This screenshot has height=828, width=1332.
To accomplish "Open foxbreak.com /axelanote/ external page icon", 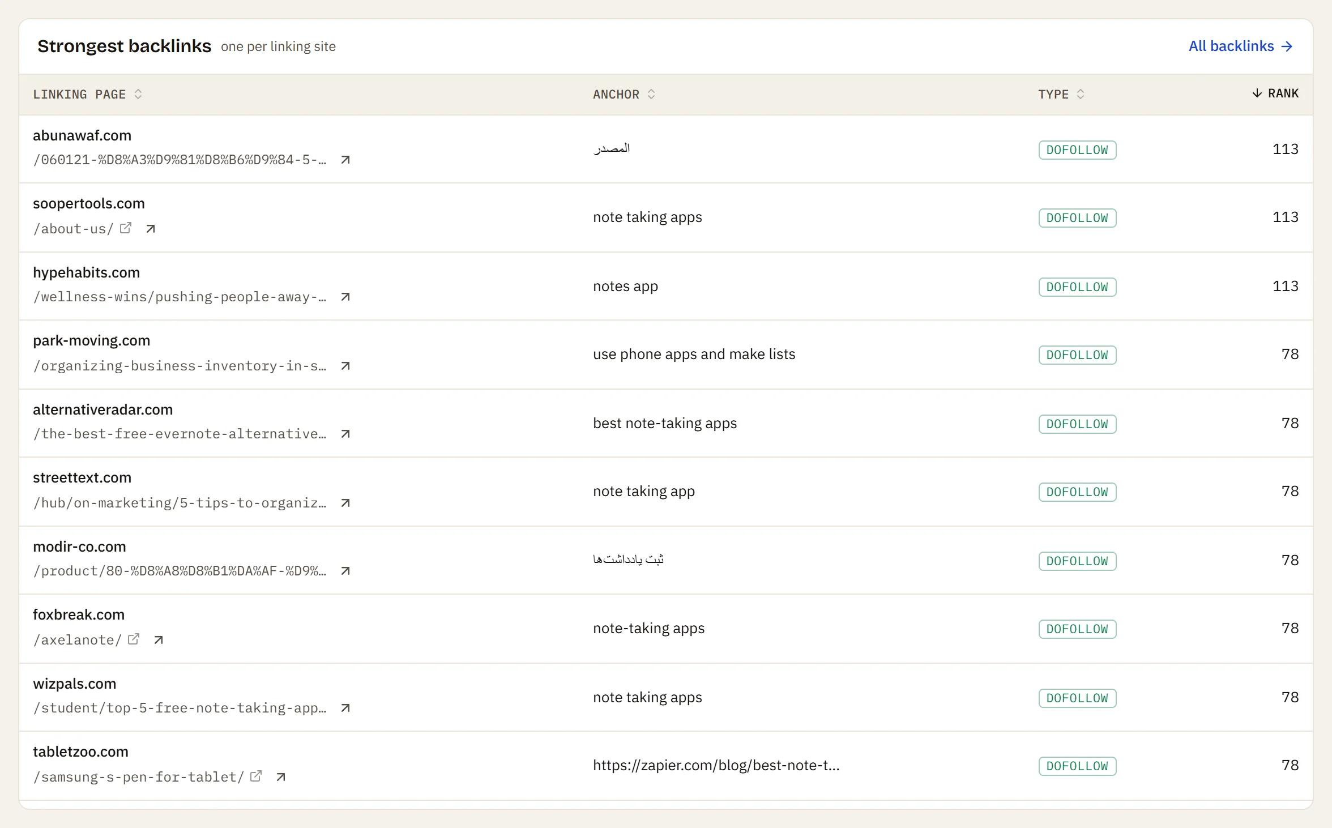I will click(x=134, y=639).
